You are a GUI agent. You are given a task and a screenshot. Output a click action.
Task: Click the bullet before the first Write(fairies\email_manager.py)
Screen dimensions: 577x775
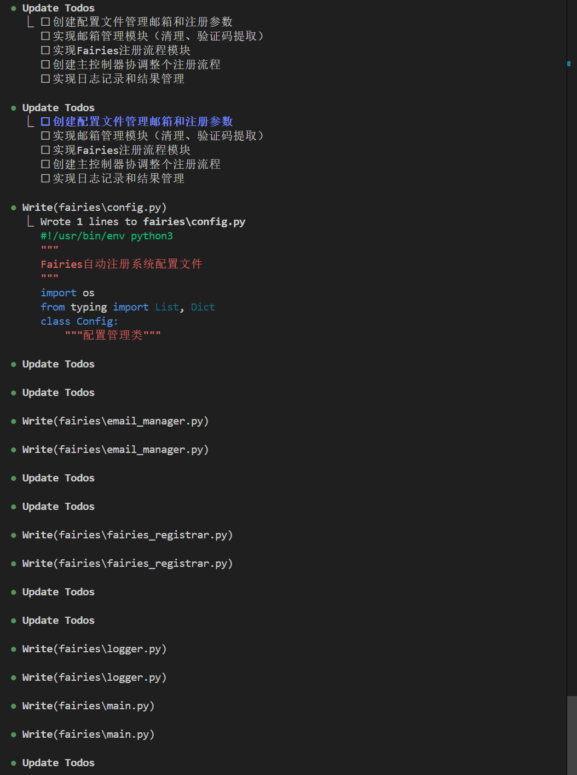pos(13,422)
